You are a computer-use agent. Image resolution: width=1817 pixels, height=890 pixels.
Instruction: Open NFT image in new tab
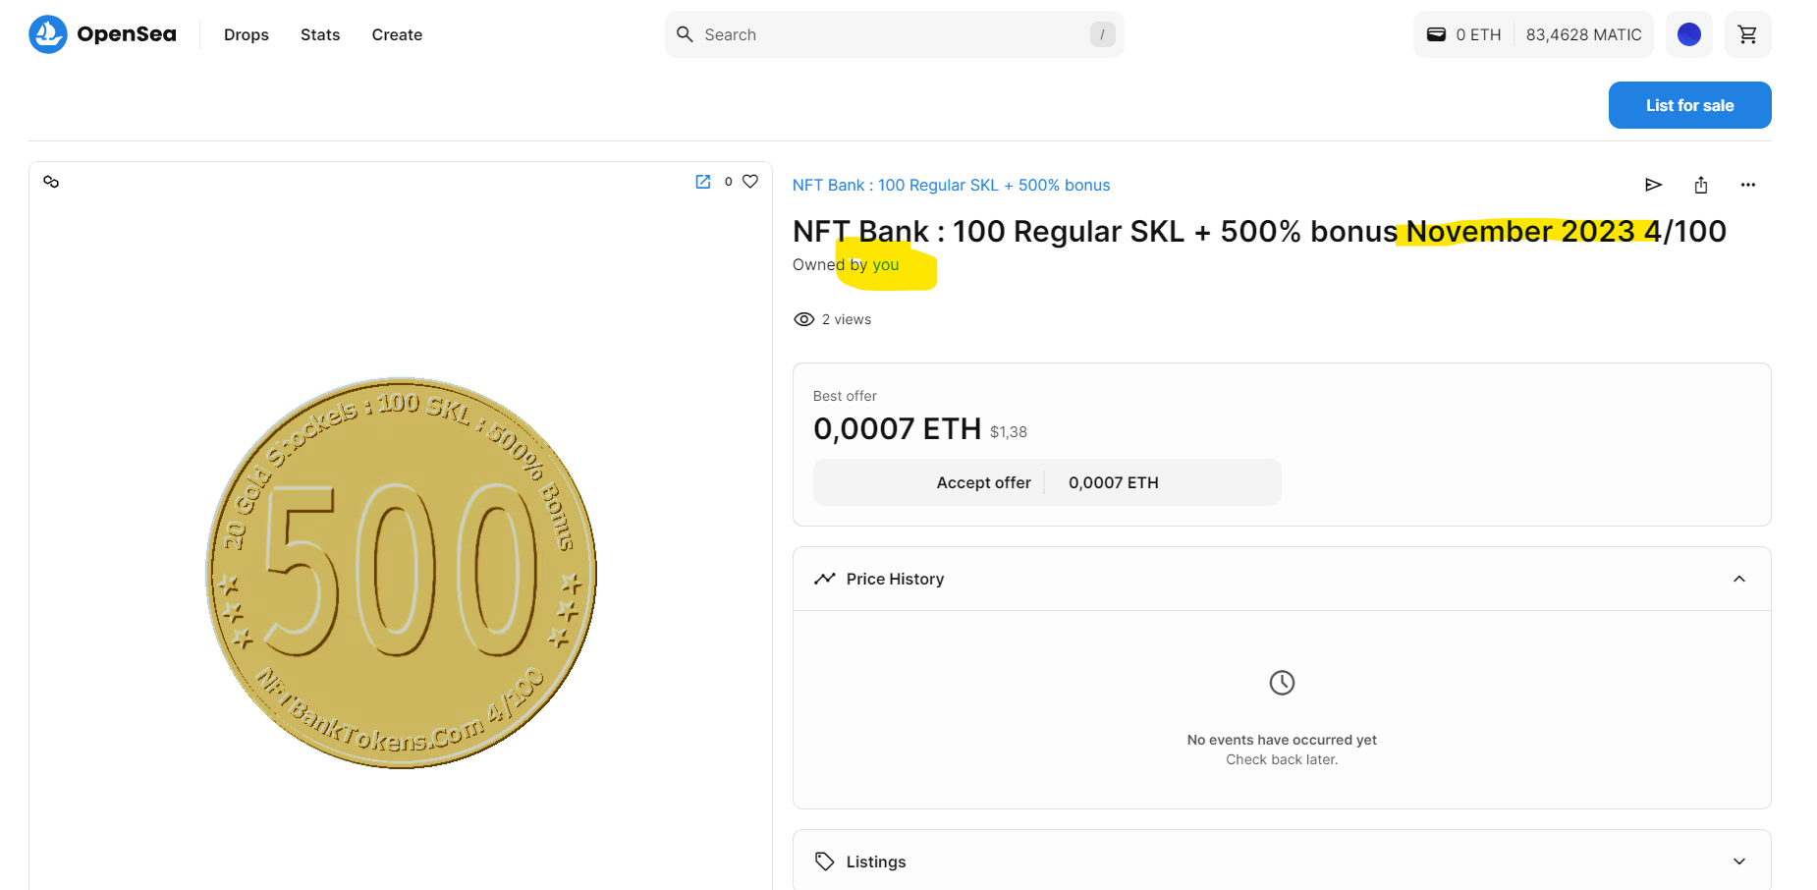click(x=703, y=182)
